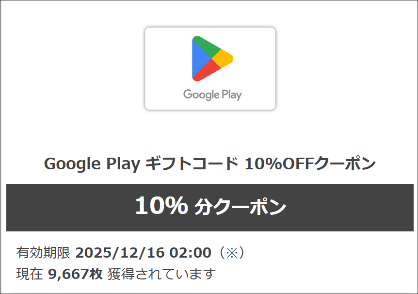Click the "分クーポン" text in the banner
The height and width of the screenshot is (294, 418).
(240, 208)
